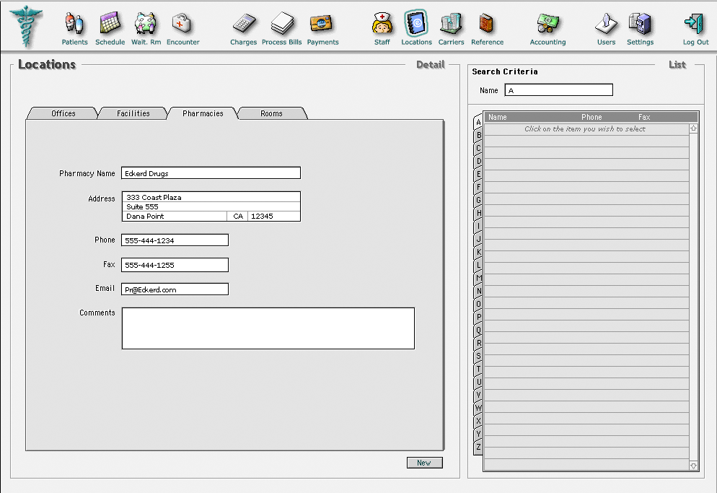Select the S alphabet index tab

pyautogui.click(x=478, y=356)
